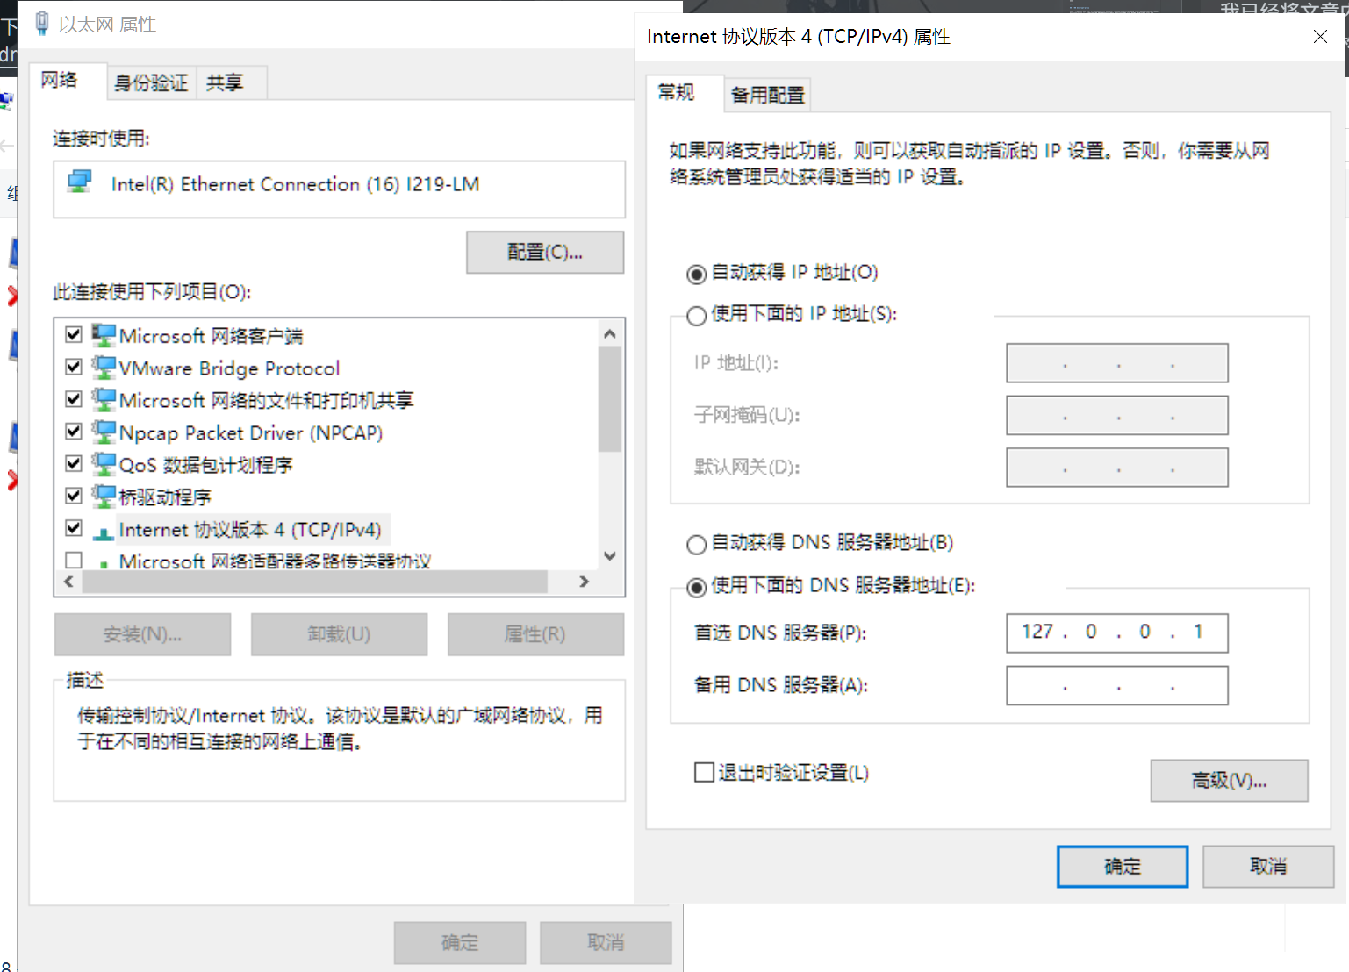Open the 高级(V) settings
The height and width of the screenshot is (972, 1349).
[x=1228, y=780]
